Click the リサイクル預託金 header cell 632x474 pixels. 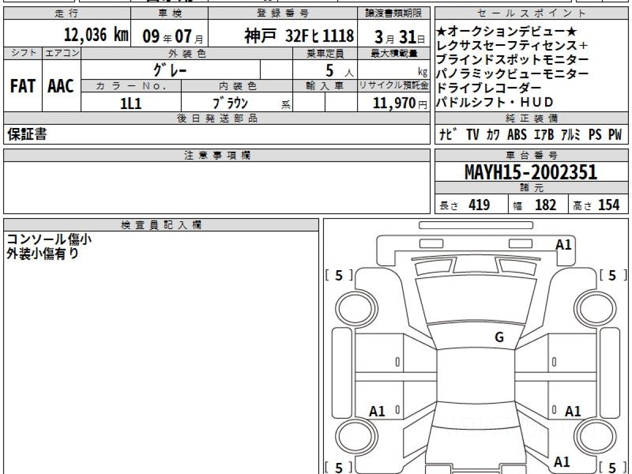394,86
